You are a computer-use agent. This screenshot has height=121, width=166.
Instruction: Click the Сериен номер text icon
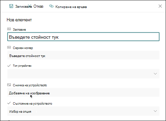pyautogui.click(x=9, y=47)
